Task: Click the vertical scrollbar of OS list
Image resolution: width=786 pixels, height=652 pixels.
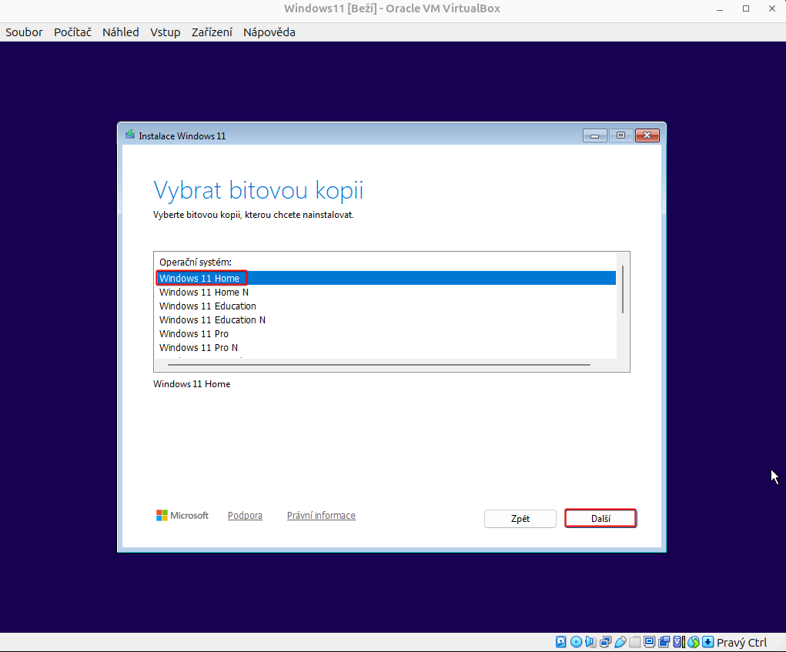Action: (622, 289)
